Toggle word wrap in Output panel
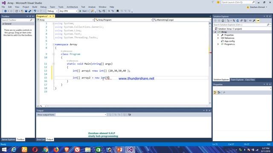This screenshot has height=153, width=273. click(129, 115)
